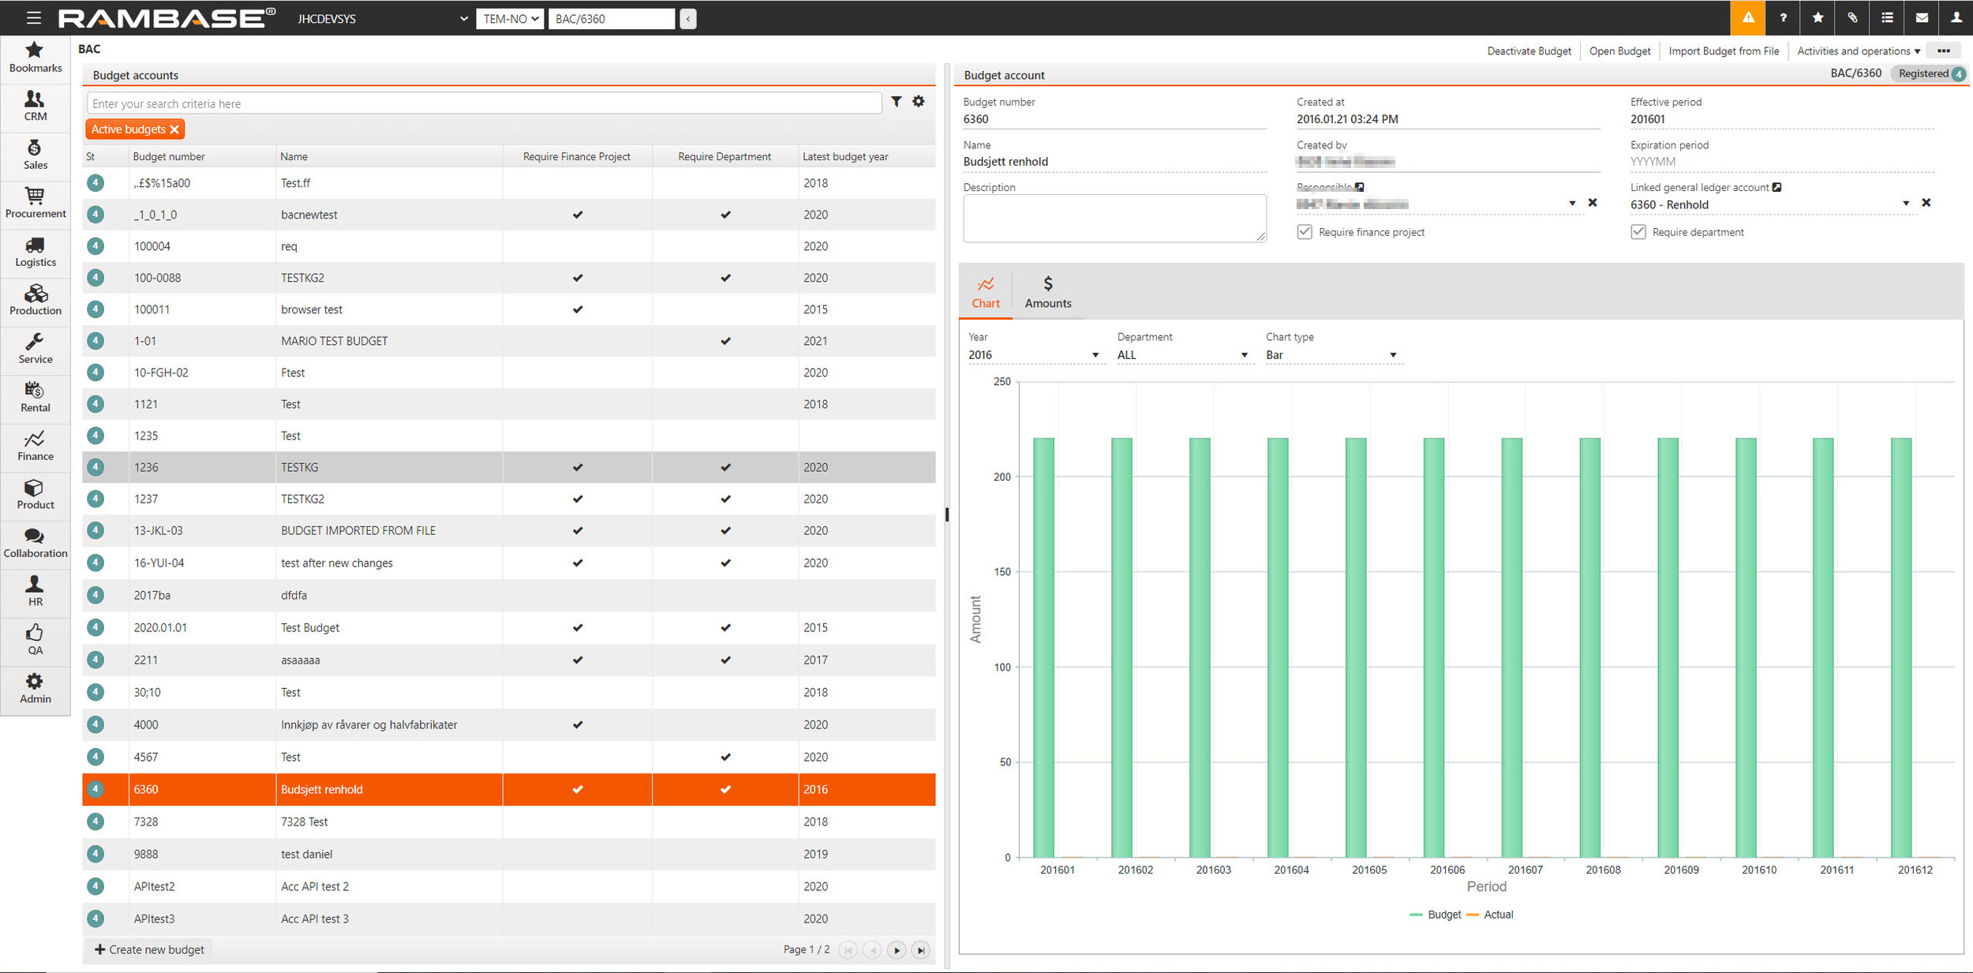Toggle Require finance project checkbox
This screenshot has width=1973, height=973.
pyautogui.click(x=1305, y=232)
